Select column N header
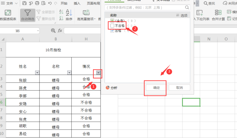Viewport: 237px width, 138px height. [x=209, y=39]
